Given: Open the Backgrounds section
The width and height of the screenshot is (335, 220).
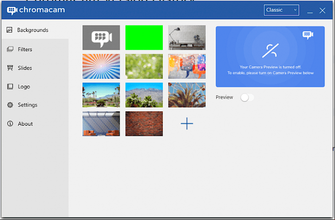Looking at the screenshot, I should point(35,30).
